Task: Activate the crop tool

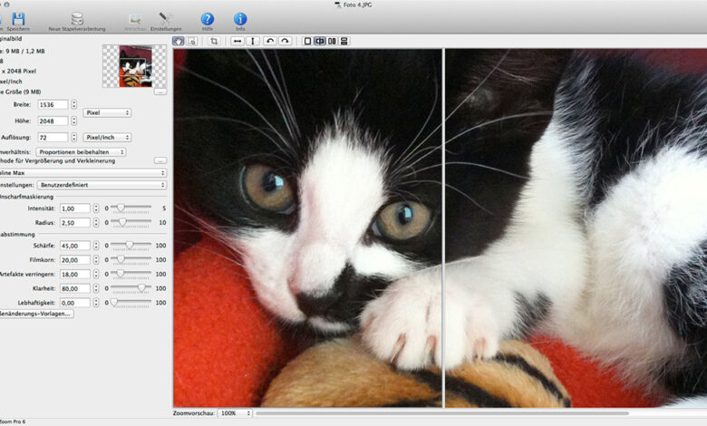Action: (214, 41)
